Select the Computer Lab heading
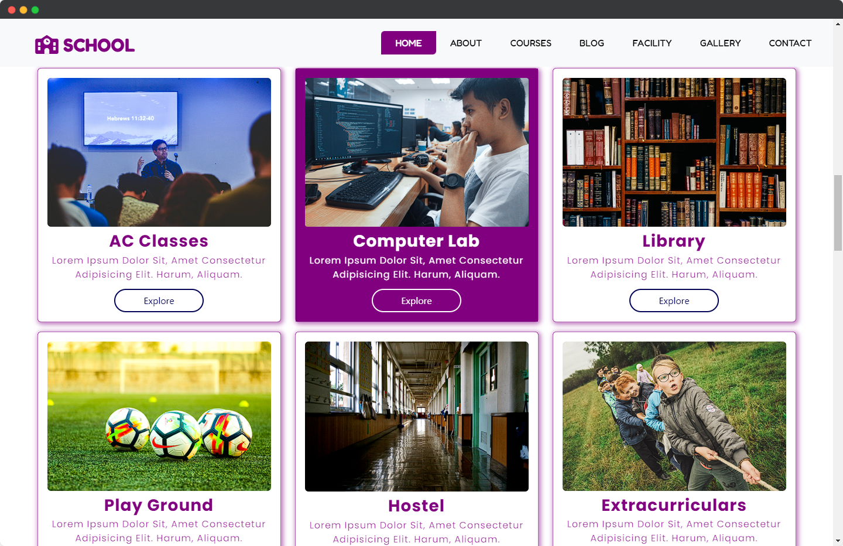Viewport: 843px width, 546px height. pyautogui.click(x=417, y=241)
